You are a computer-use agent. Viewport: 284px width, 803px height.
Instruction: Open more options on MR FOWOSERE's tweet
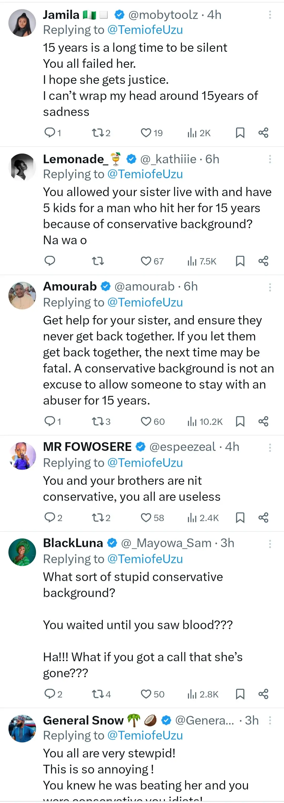[270, 448]
